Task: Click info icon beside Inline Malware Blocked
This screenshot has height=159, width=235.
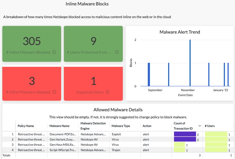Action: [54, 52]
